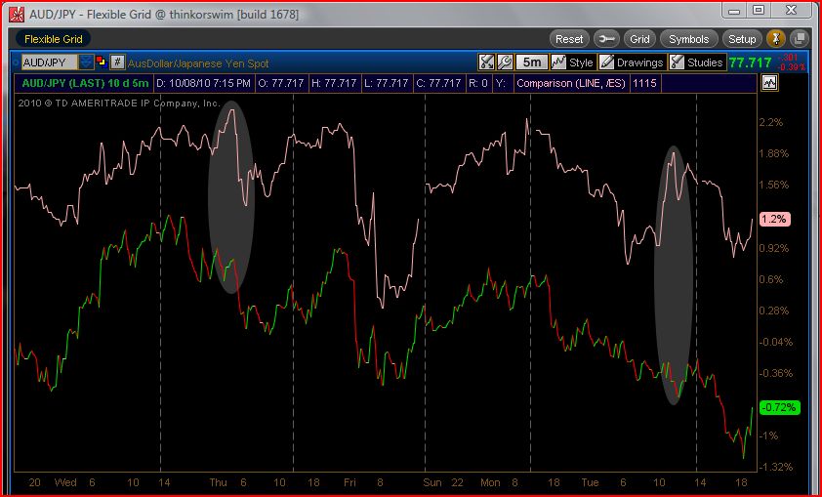Open the Drawings menu

[633, 62]
